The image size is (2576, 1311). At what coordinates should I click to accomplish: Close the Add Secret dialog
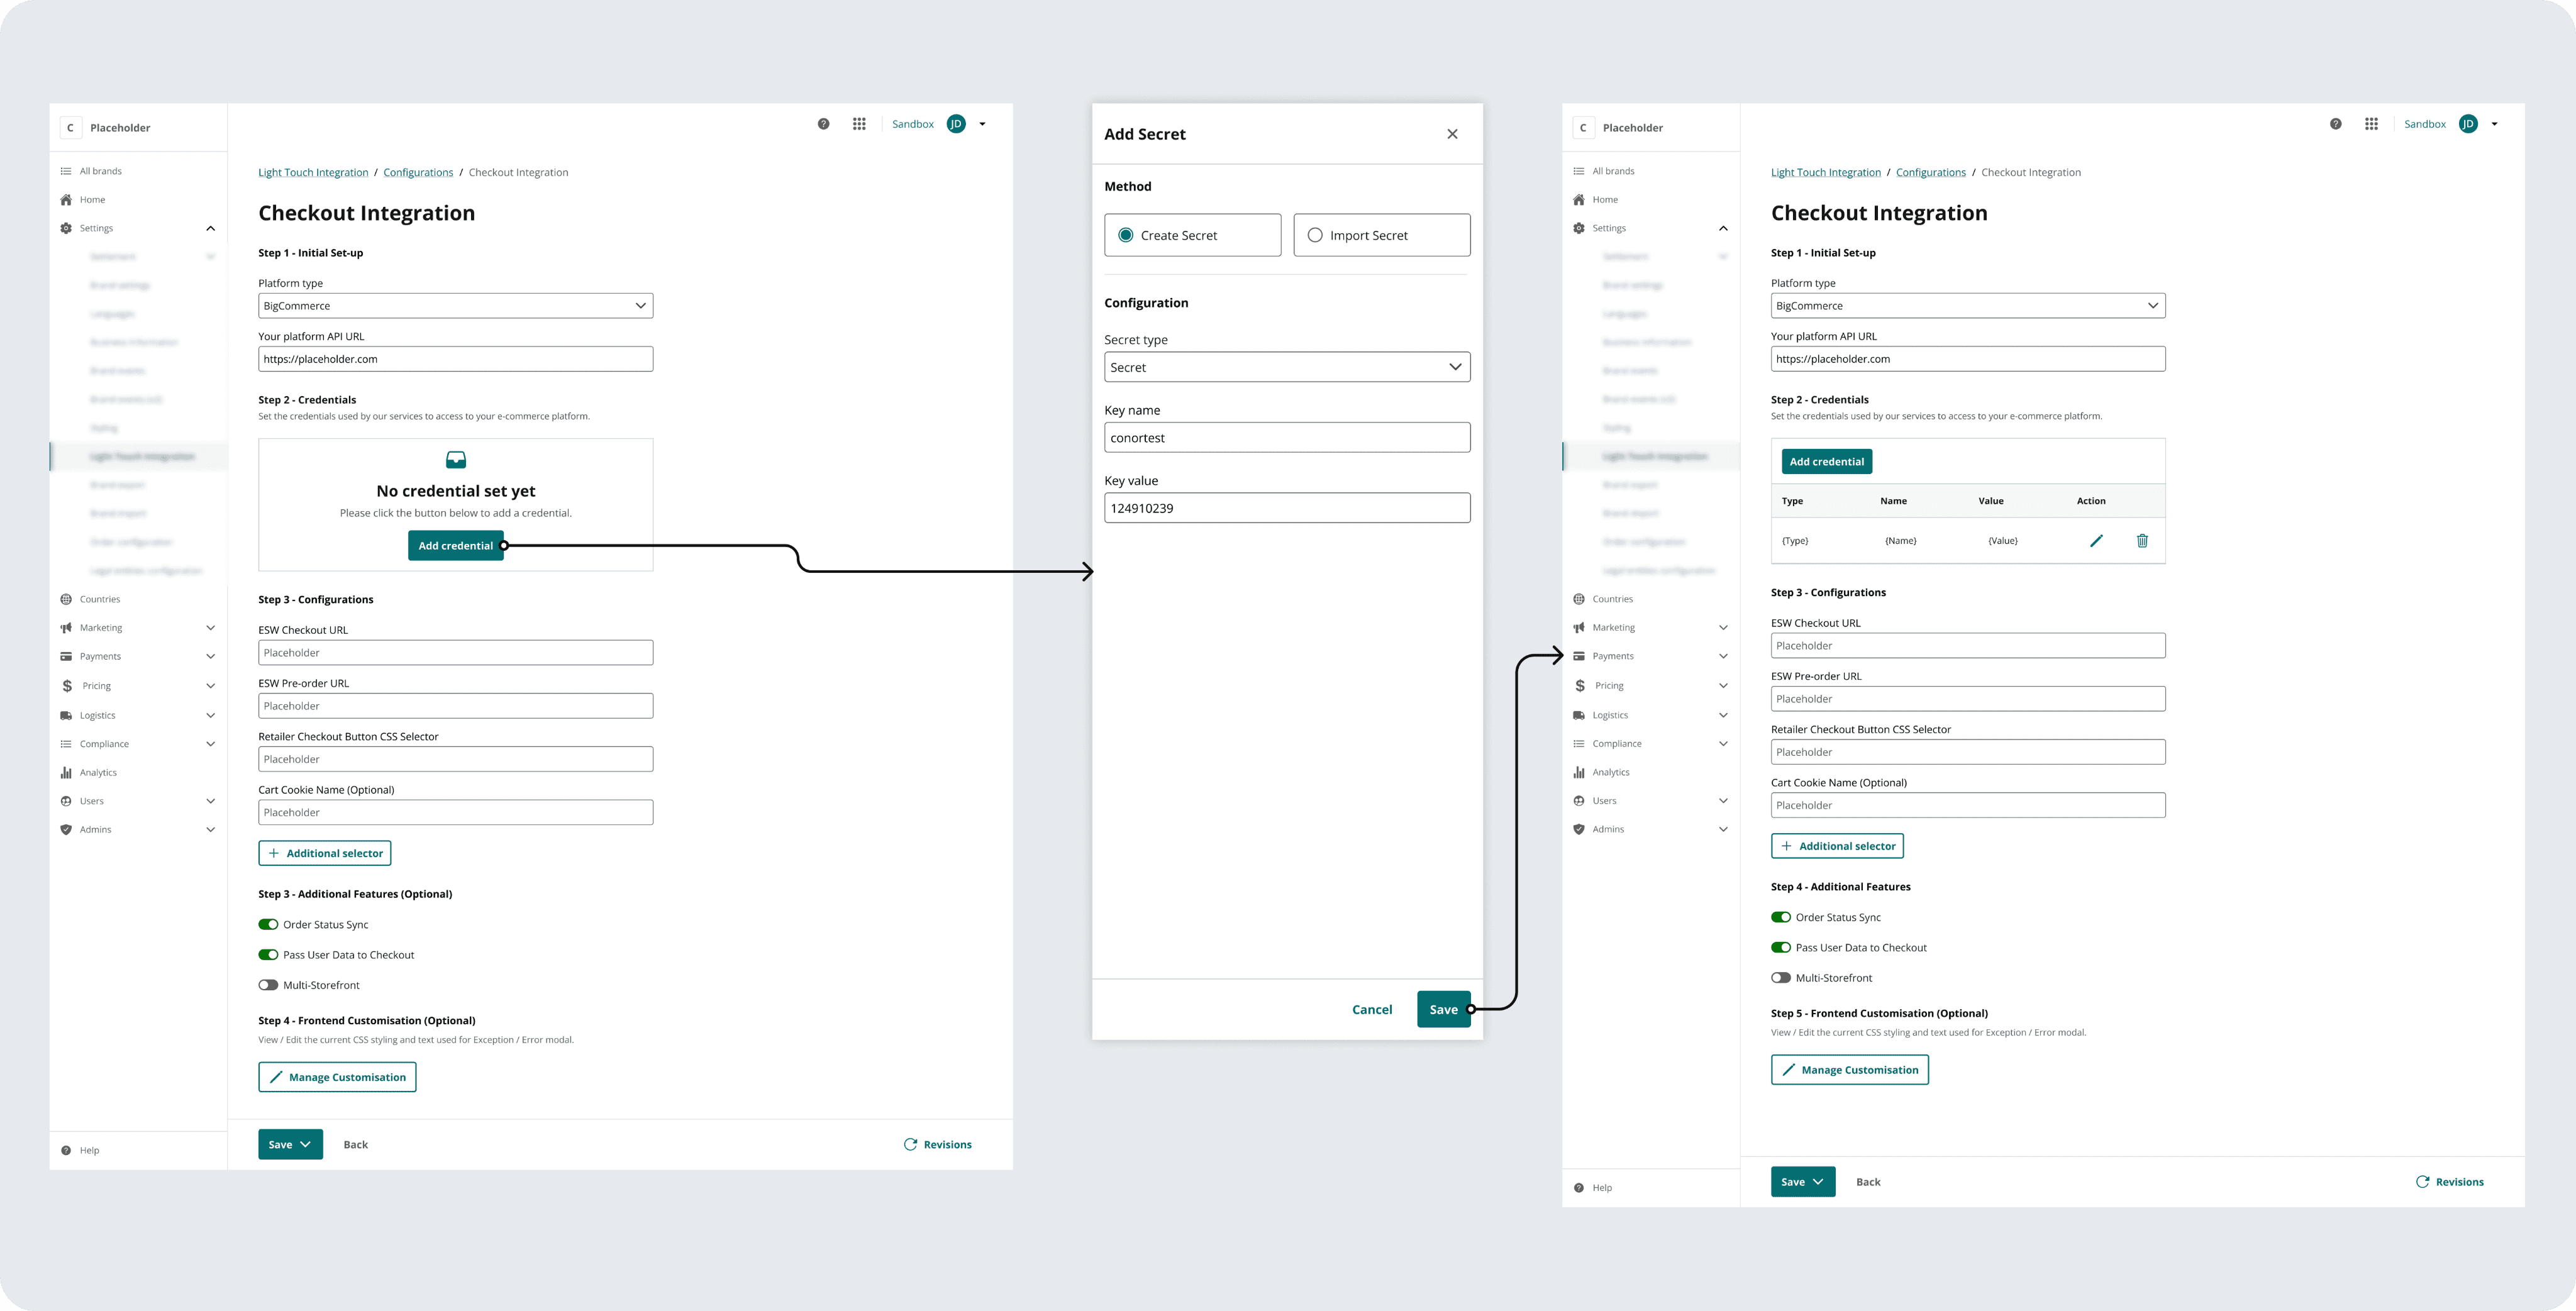pyautogui.click(x=1452, y=134)
